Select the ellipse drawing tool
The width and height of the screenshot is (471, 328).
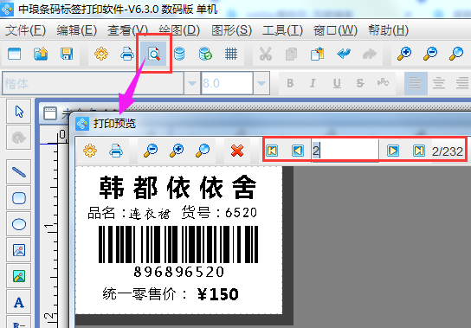[x=19, y=224]
